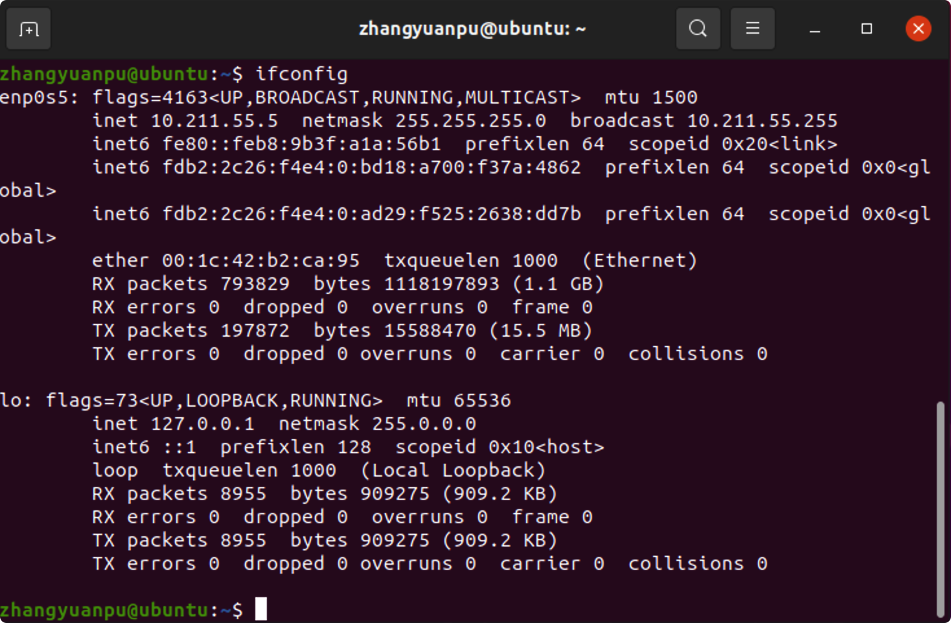The width and height of the screenshot is (951, 623).
Task: Click inet6 address fdb2:2c26:f4e4:0:bd18:a700:f37a:4862
Action: coord(371,167)
